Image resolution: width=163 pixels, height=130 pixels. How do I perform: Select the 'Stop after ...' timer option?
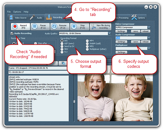(36, 43)
